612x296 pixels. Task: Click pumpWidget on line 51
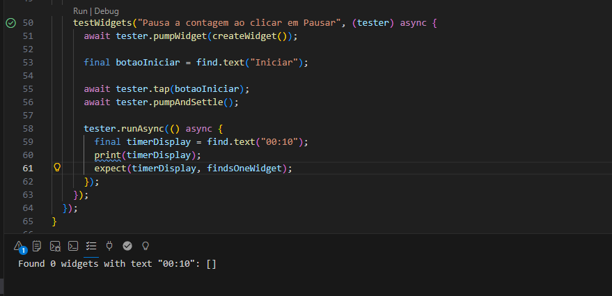click(x=180, y=36)
